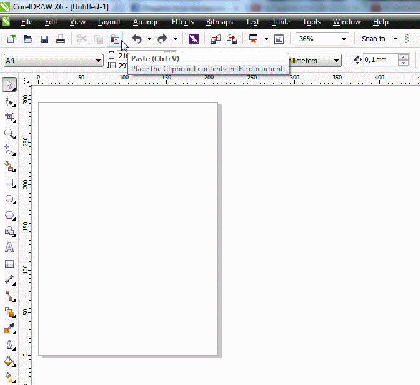Viewport: 420px width, 385px height.
Task: Select the Polygon tool
Action: coord(9,215)
